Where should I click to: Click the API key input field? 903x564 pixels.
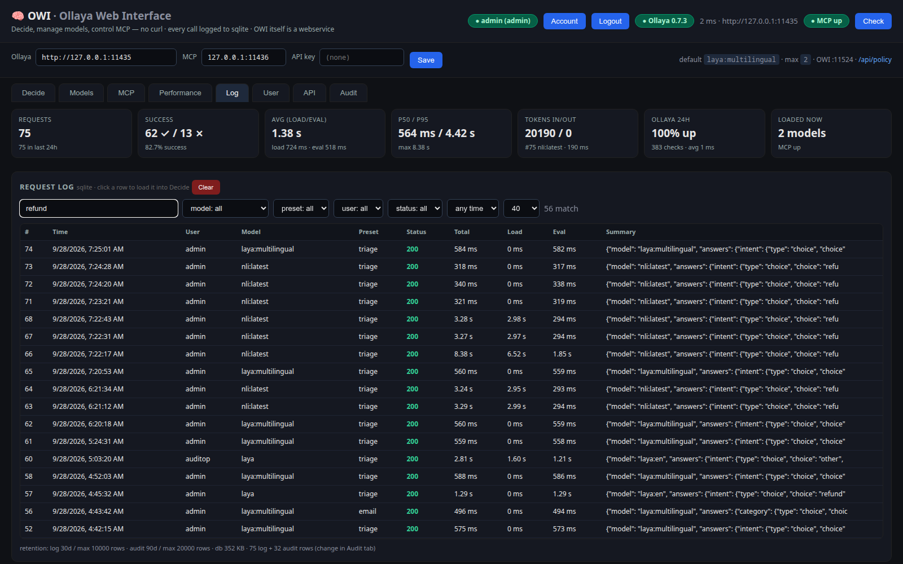click(x=362, y=58)
